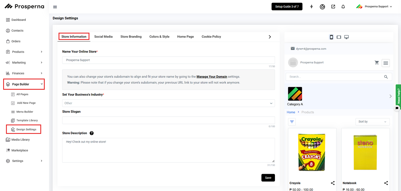The height and width of the screenshot is (191, 401).
Task: Share the Notebook product
Action: tap(386, 183)
